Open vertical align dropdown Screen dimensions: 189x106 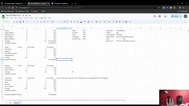pos(101,22)
